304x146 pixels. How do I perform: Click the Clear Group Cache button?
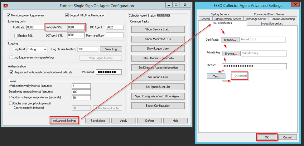click(x=108, y=108)
